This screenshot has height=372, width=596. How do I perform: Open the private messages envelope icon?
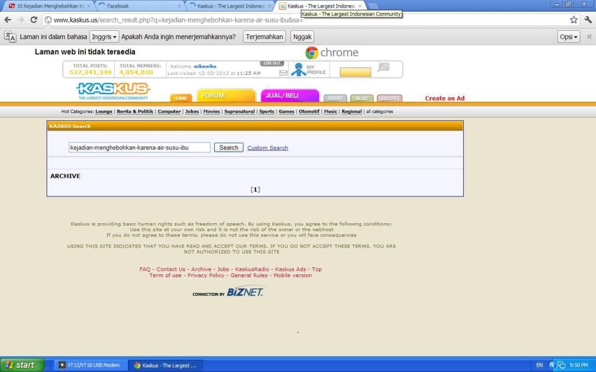[283, 73]
